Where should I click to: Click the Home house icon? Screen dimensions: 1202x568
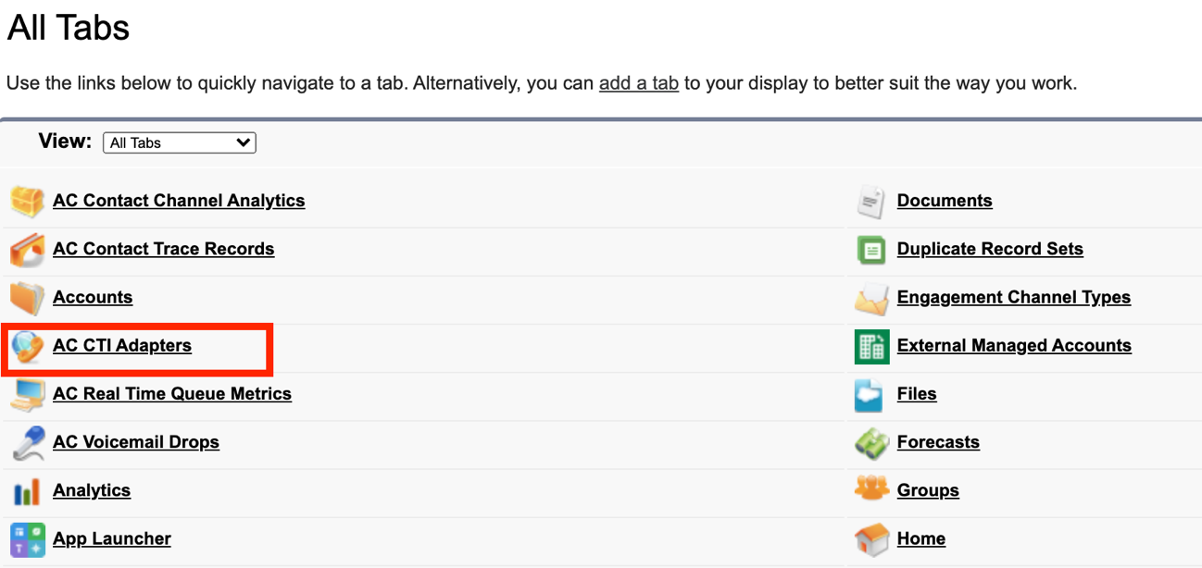pyautogui.click(x=871, y=539)
